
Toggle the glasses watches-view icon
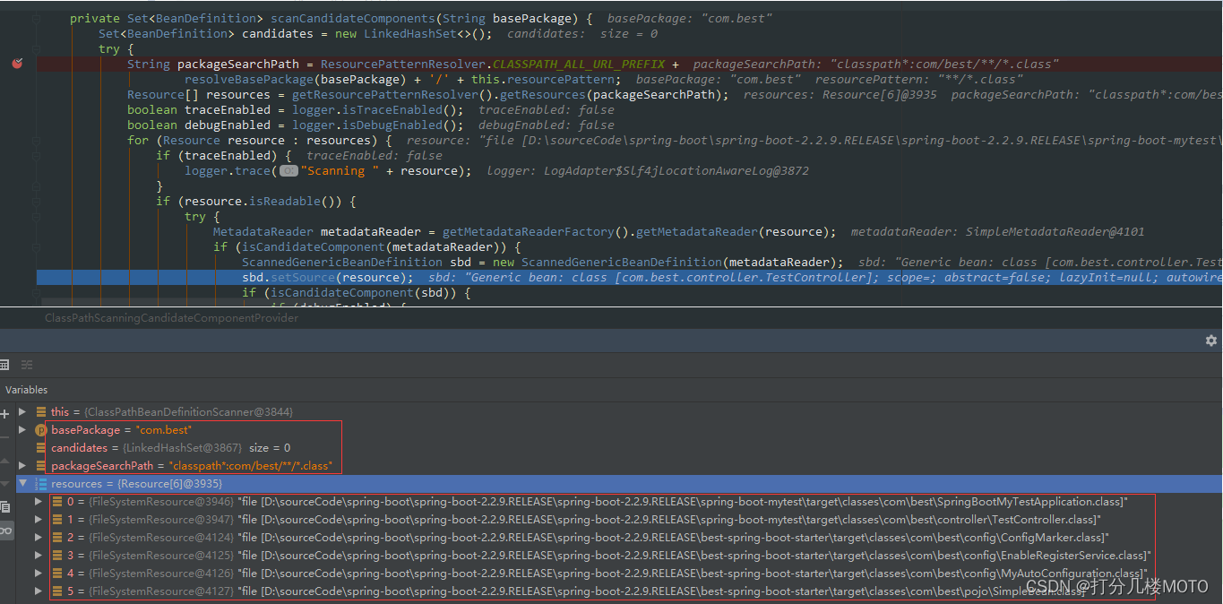pos(5,531)
